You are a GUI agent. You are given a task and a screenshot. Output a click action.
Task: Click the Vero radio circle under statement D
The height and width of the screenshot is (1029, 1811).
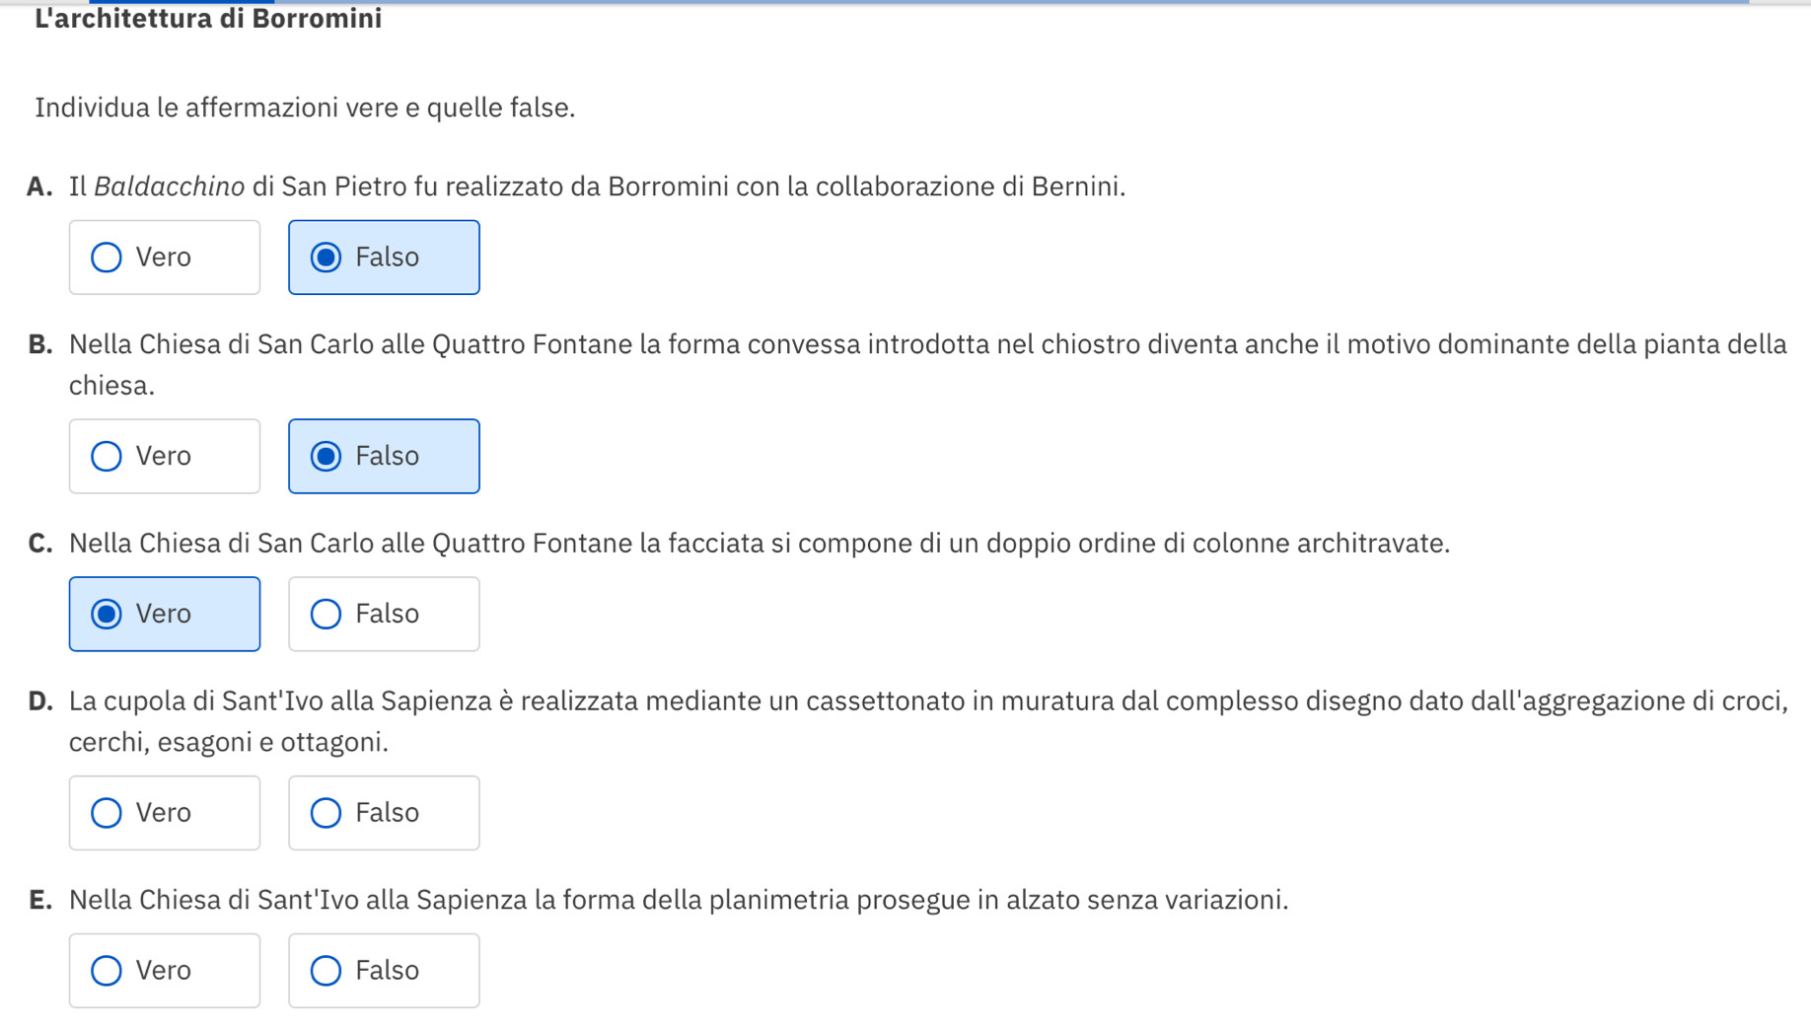pyautogui.click(x=107, y=813)
